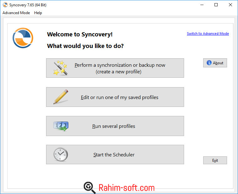Follow the Switch to Advanced Mode link
Image resolution: width=238 pixels, height=194 pixels.
(208, 34)
